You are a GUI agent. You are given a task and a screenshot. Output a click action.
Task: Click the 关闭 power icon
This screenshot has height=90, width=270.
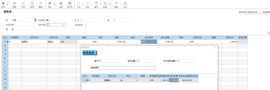(125, 3)
